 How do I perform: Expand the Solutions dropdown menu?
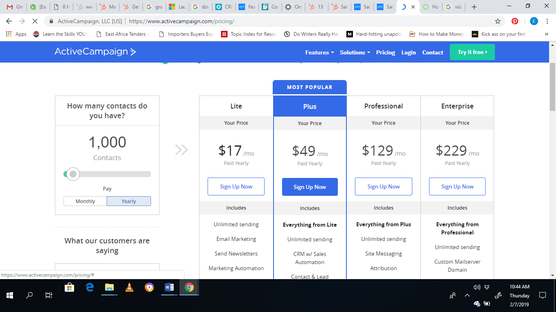355,52
